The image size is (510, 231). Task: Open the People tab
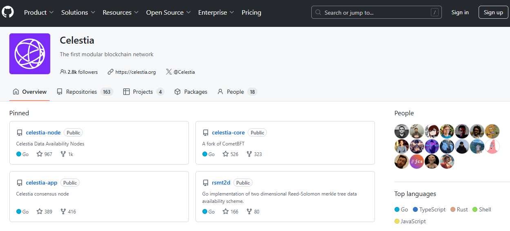(x=237, y=92)
